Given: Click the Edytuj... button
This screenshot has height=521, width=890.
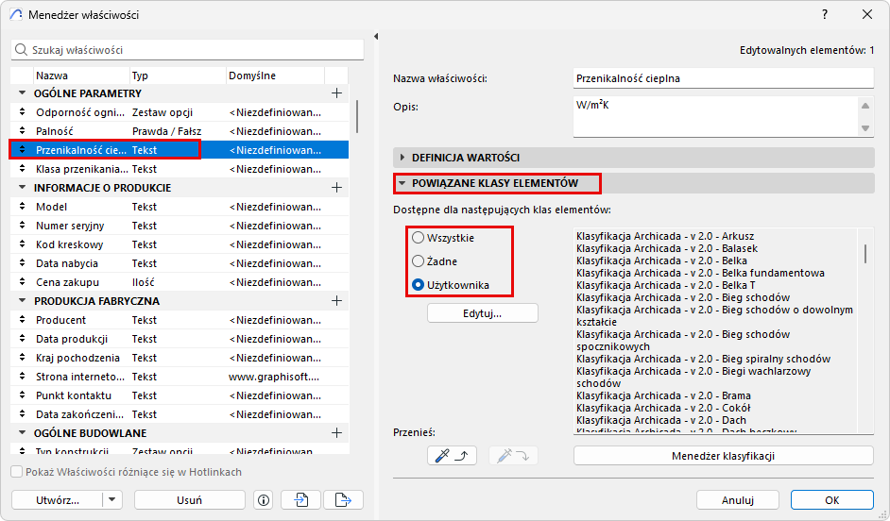Looking at the screenshot, I should pyautogui.click(x=483, y=313).
